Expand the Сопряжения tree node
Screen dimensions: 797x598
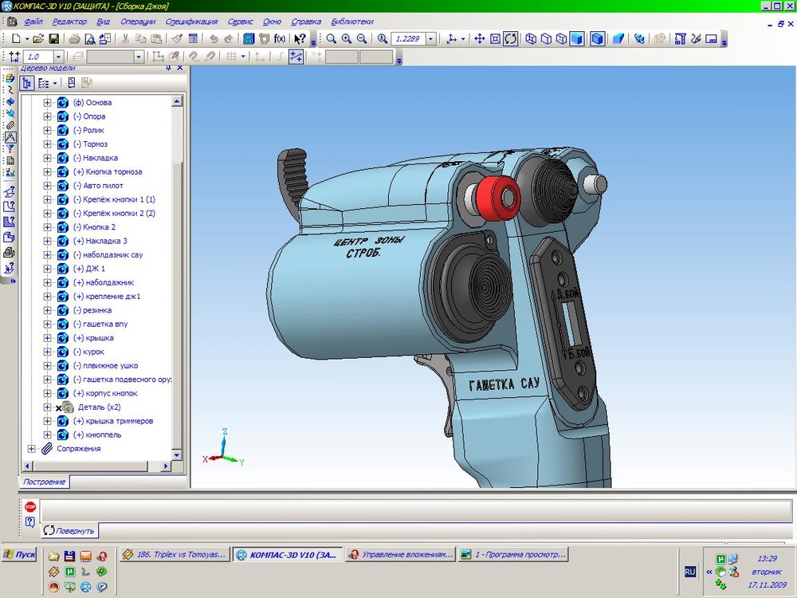pos(32,449)
